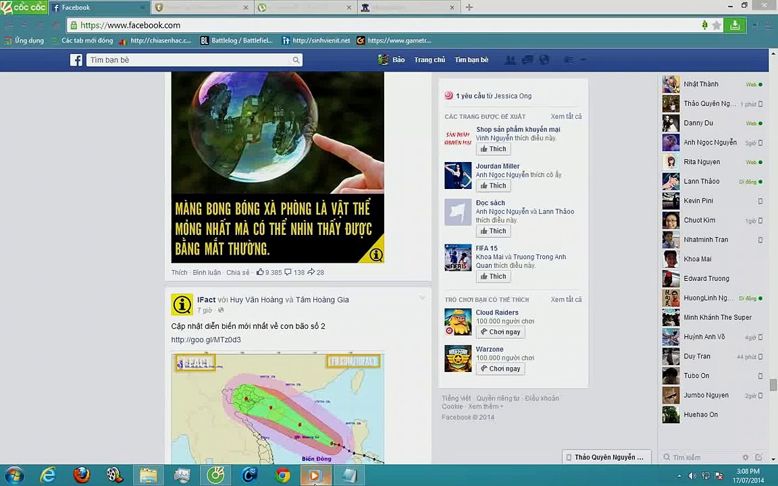Expand Xem thêm footer dropdown
Screen dimensions: 778x486
tap(486, 406)
